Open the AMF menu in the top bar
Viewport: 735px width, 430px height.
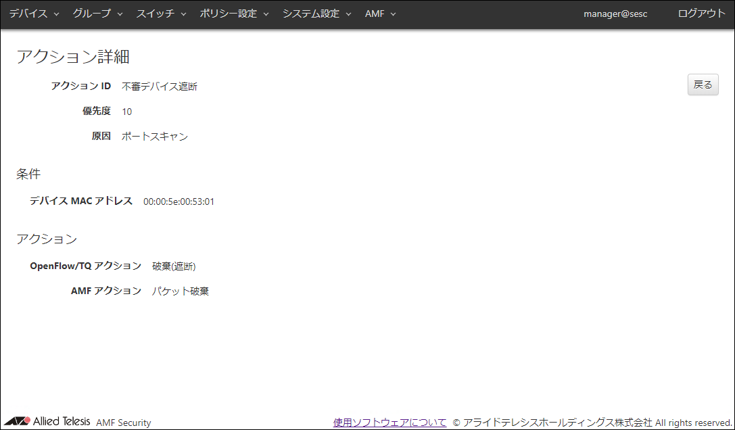click(380, 14)
